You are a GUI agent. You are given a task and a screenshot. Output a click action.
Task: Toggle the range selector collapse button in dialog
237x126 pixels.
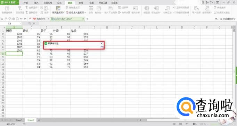[102, 47]
